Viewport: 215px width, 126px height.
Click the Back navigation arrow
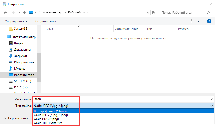point(6,13)
